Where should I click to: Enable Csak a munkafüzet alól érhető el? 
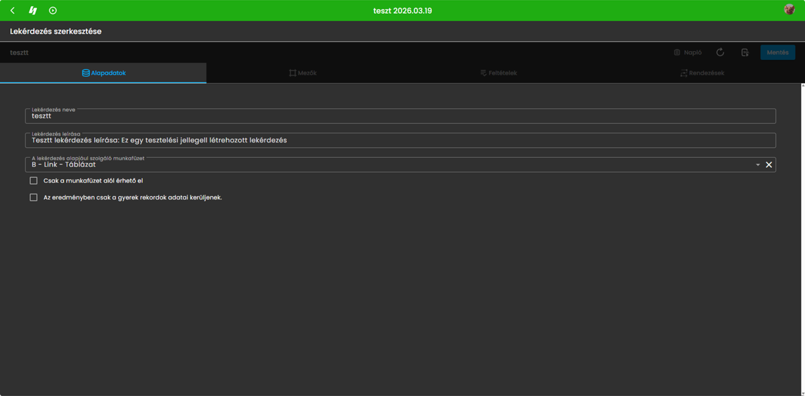[x=34, y=181]
